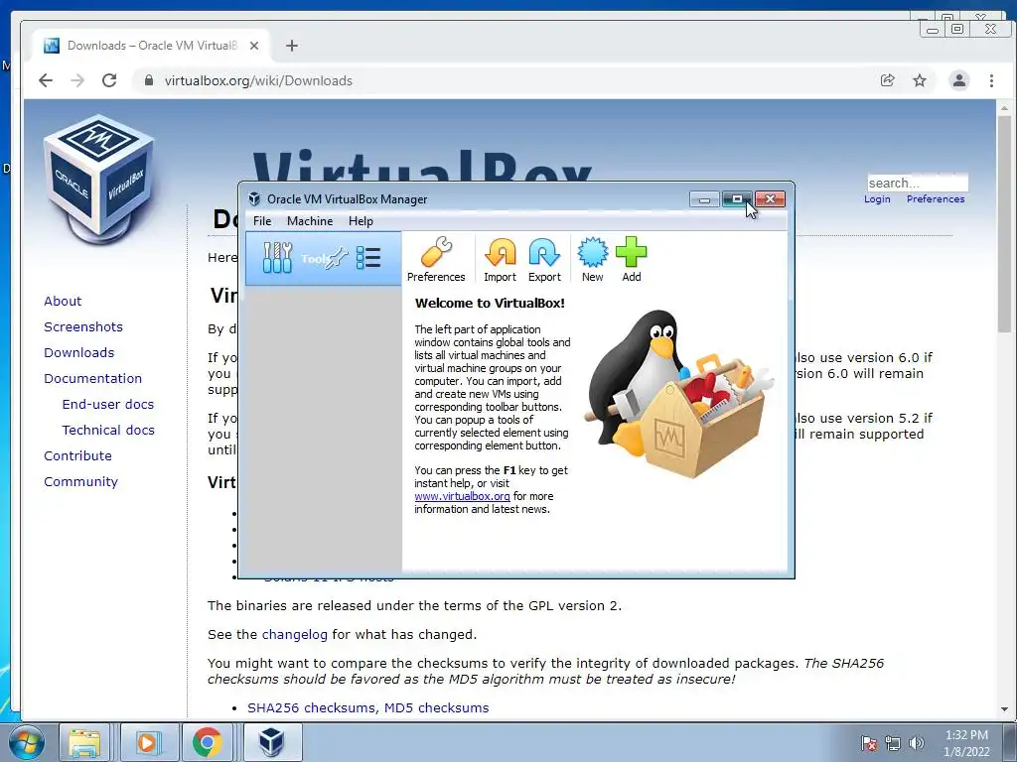The image size is (1017, 762).
Task: Follow the www.virtualbox.org link in welcome text
Action: [462, 496]
